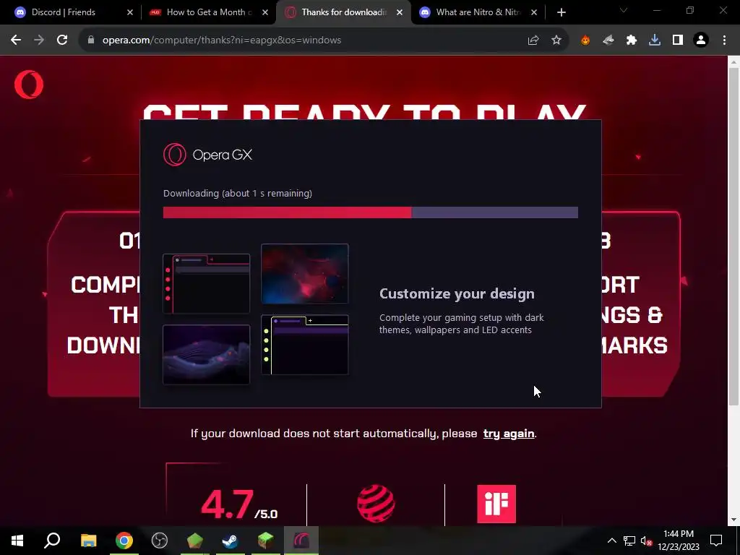Image resolution: width=740 pixels, height=555 pixels.
Task: Open the Opera GX installer taskbar icon
Action: pos(301,541)
